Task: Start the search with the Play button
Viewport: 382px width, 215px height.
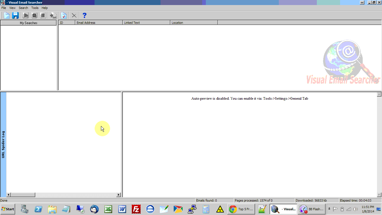Action: (x=26, y=15)
